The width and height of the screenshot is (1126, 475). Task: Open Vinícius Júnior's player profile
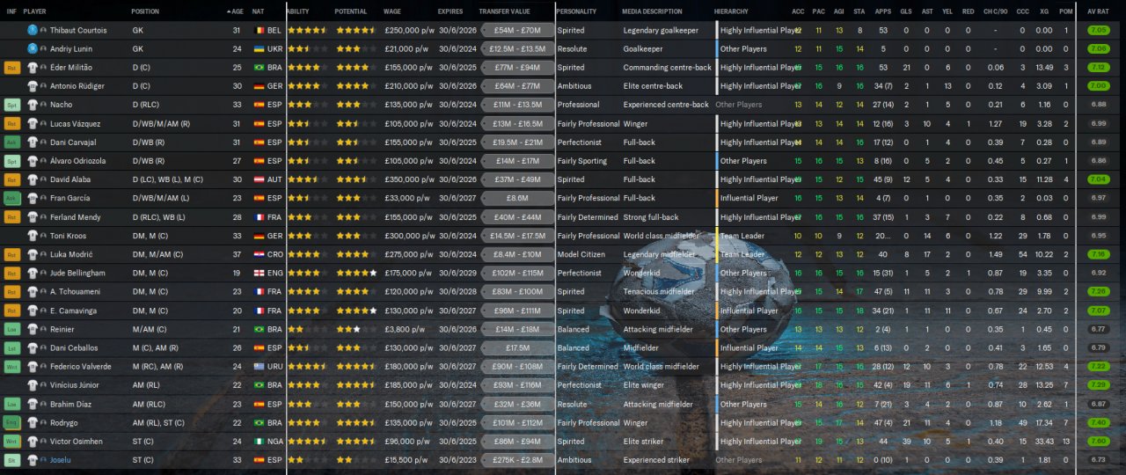tap(77, 385)
